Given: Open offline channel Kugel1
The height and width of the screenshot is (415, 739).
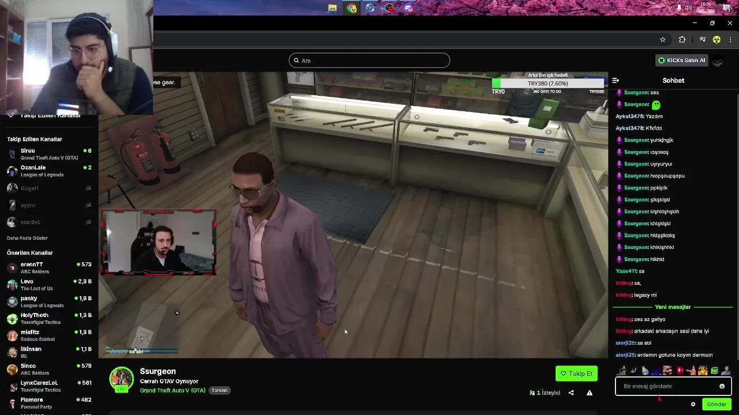Looking at the screenshot, I should tap(49, 188).
